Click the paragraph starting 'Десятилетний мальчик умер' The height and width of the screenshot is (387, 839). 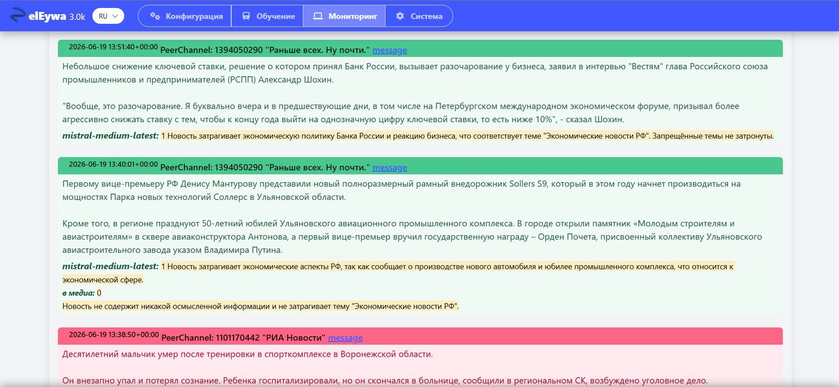(x=248, y=354)
